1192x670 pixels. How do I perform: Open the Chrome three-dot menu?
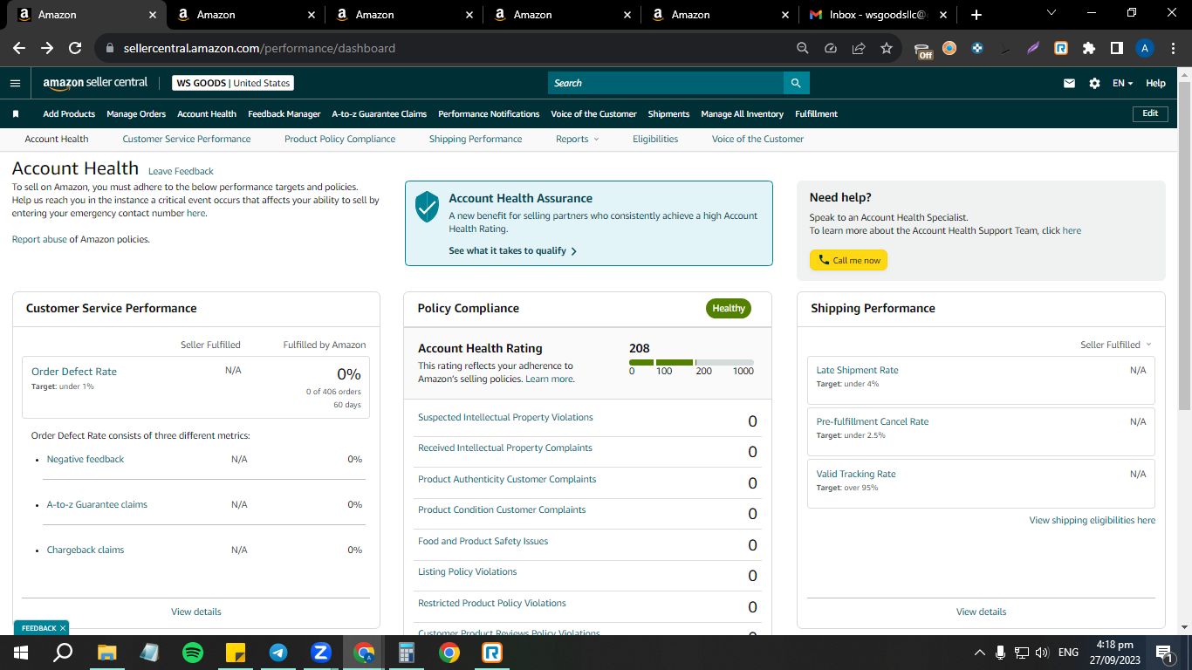(1172, 48)
